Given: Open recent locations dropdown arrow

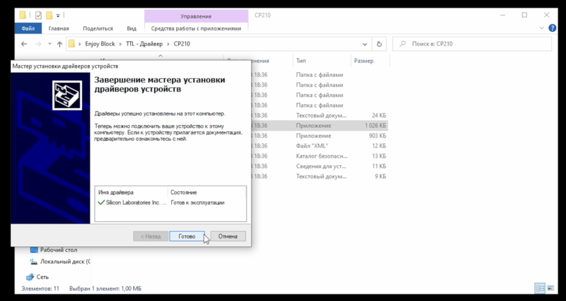Looking at the screenshot, I should point(49,44).
